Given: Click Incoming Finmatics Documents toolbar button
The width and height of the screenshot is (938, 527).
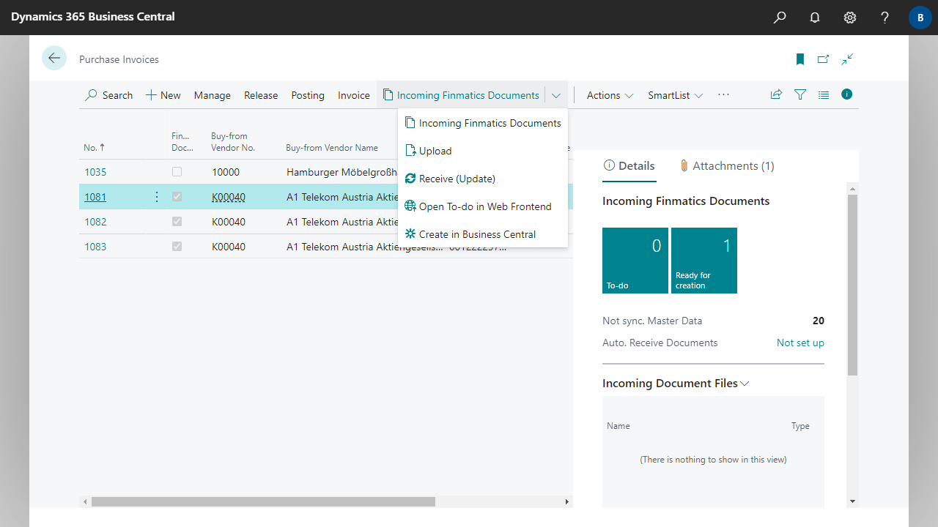Looking at the screenshot, I should 461,95.
